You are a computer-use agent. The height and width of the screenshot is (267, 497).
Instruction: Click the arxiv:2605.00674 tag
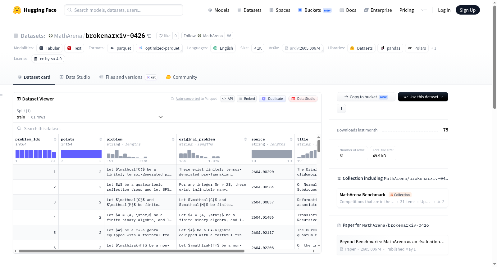(x=303, y=48)
